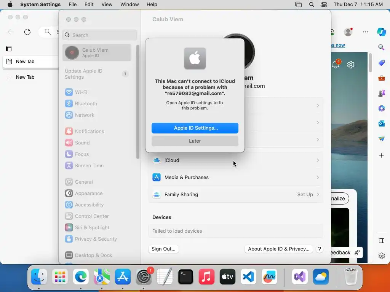Click the Sign Out… button
The width and height of the screenshot is (390, 292).
(163, 249)
